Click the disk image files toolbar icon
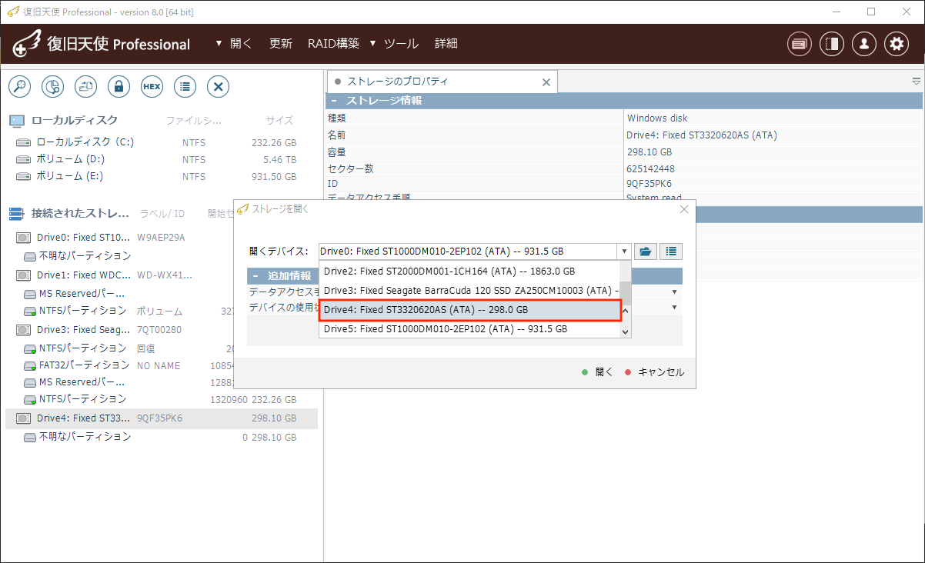This screenshot has width=925, height=563. point(85,86)
